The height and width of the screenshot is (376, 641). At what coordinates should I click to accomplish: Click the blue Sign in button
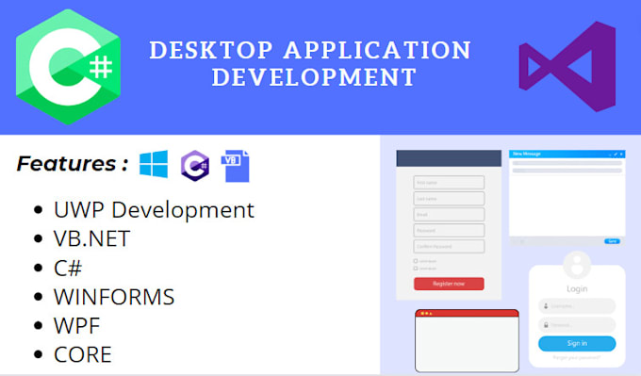(x=577, y=343)
